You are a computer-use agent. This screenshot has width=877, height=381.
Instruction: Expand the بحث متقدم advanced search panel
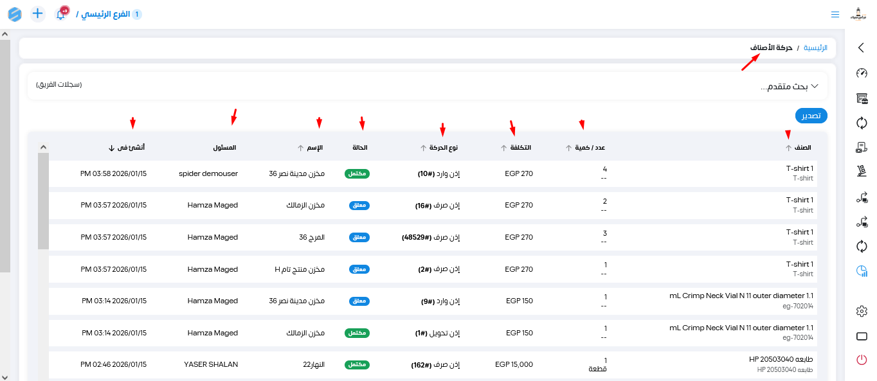point(790,86)
